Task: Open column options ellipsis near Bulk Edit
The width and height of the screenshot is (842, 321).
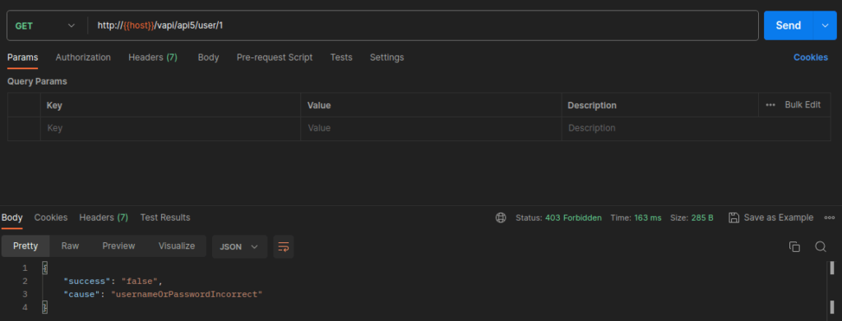Action: click(770, 105)
